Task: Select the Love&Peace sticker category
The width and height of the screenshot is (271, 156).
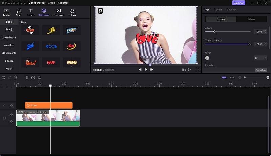Action: click(9, 37)
